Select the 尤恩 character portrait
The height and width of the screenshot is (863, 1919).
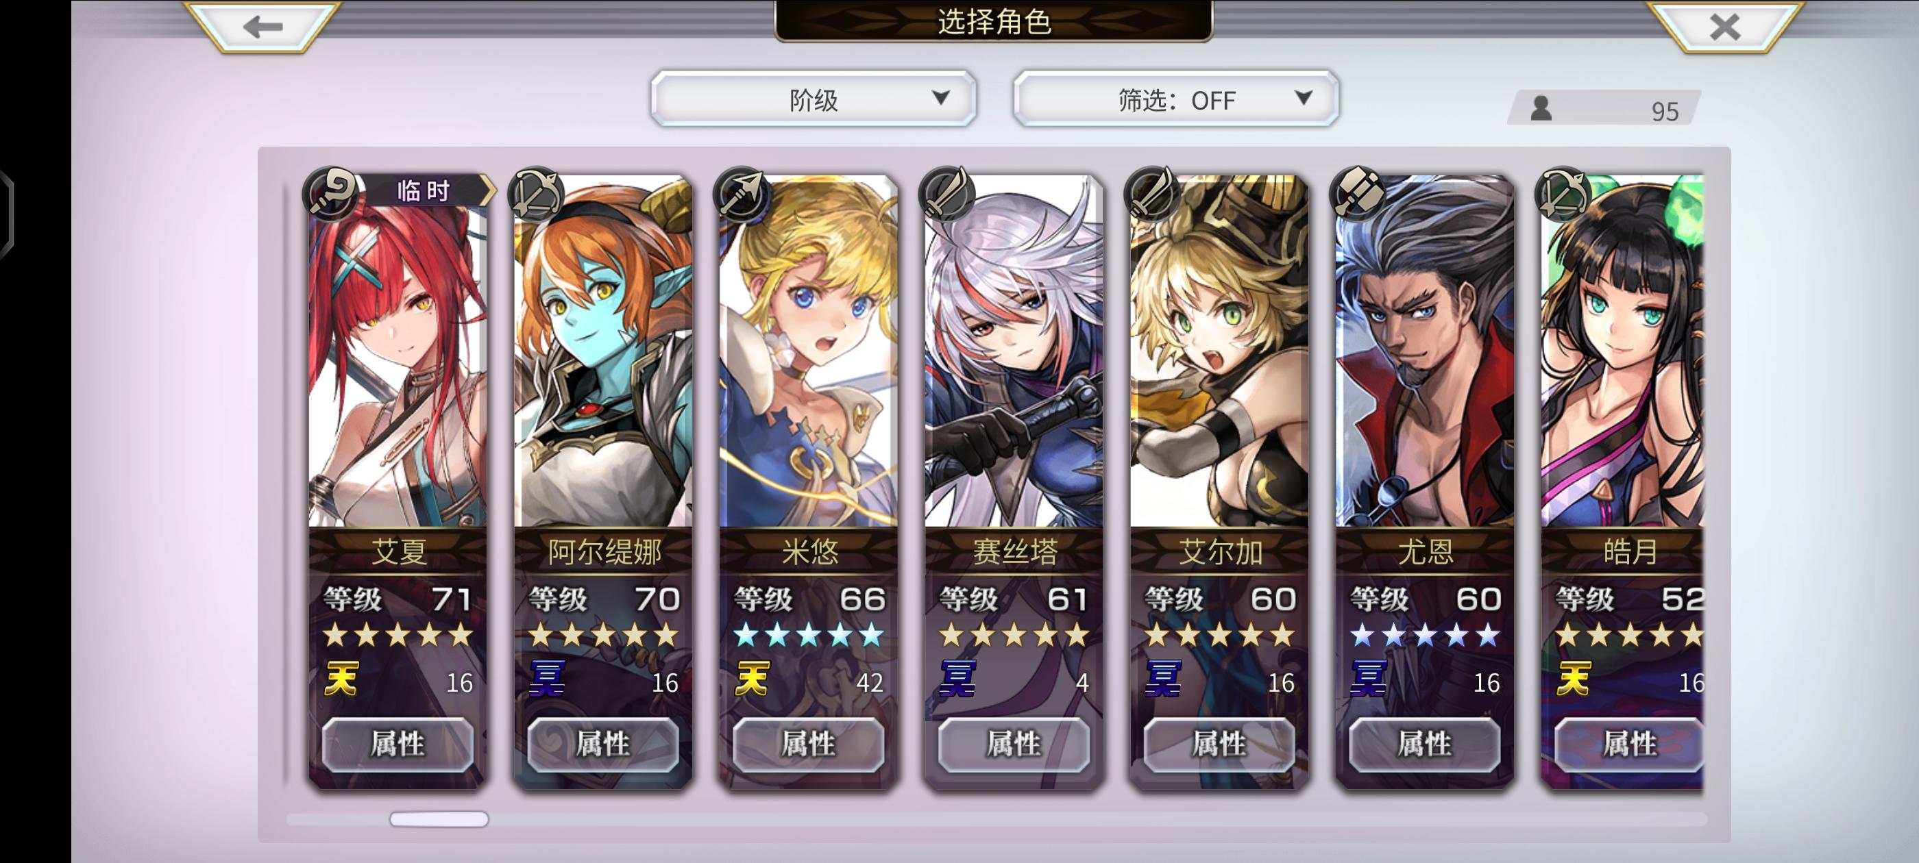point(1424,351)
